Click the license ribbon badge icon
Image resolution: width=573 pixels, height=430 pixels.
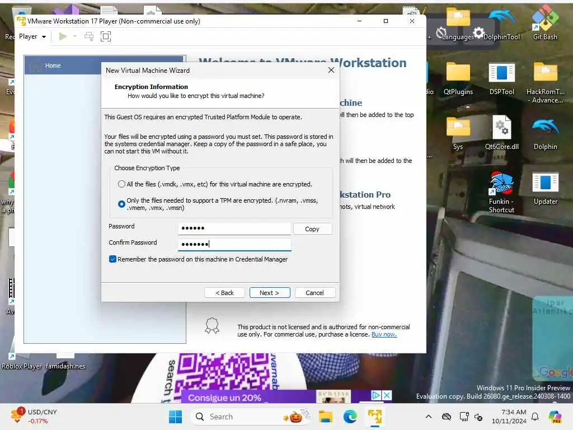tap(212, 325)
